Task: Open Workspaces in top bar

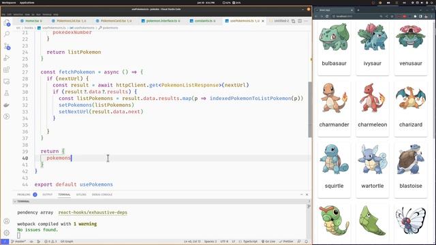Action: coord(9,3)
